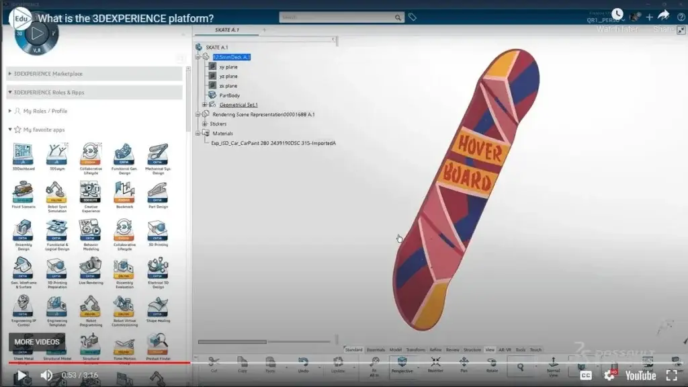This screenshot has height=387, width=688.
Task: Launch the Assembly Design app
Action: (x=22, y=230)
